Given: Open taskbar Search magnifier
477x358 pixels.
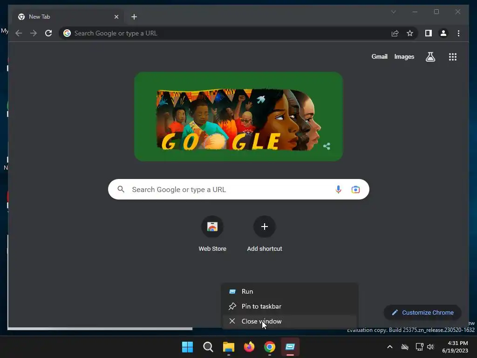Looking at the screenshot, I should 208,347.
